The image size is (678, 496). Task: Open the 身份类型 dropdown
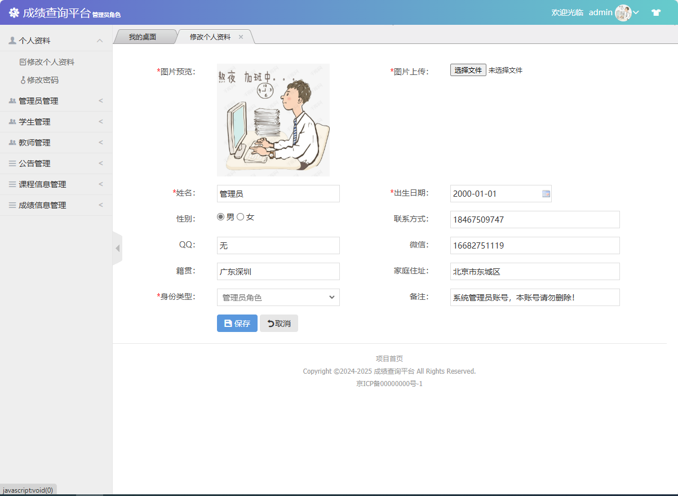point(278,297)
